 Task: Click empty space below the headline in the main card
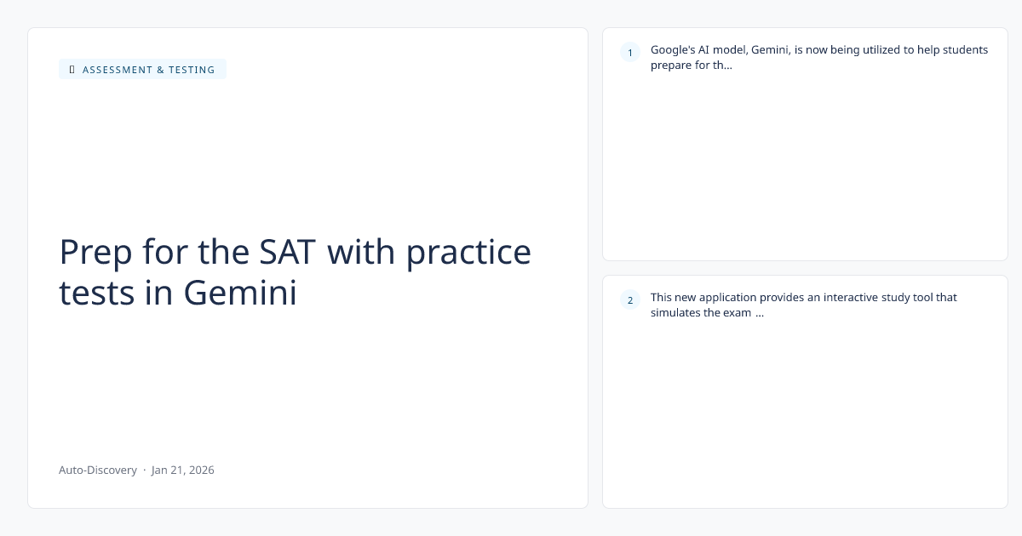coord(307,383)
